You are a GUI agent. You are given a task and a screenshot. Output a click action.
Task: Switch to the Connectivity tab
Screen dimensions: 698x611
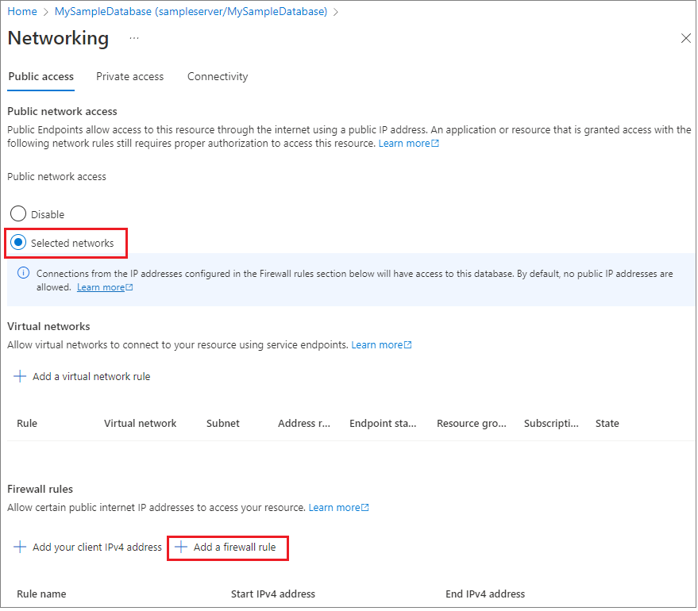pos(218,76)
